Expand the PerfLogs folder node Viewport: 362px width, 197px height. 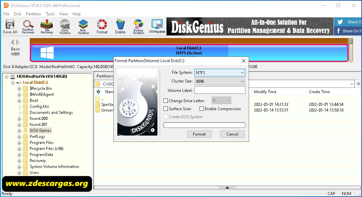pos(19,137)
